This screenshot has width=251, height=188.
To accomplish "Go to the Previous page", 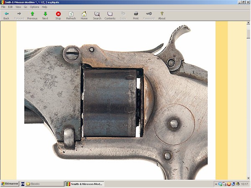I will coord(32,15).
